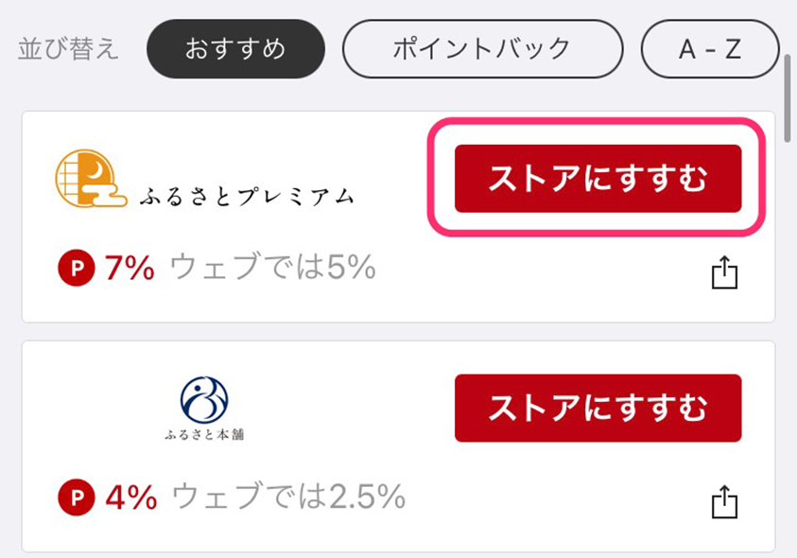
Task: Open the ふるさと本舗 crane logo
Action: [204, 400]
